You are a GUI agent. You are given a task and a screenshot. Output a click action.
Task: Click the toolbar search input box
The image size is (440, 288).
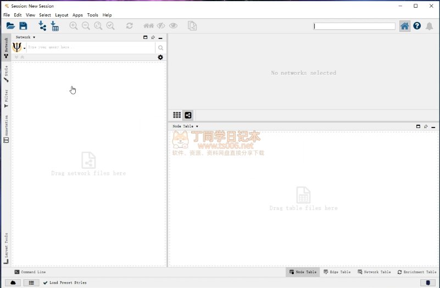coord(354,26)
